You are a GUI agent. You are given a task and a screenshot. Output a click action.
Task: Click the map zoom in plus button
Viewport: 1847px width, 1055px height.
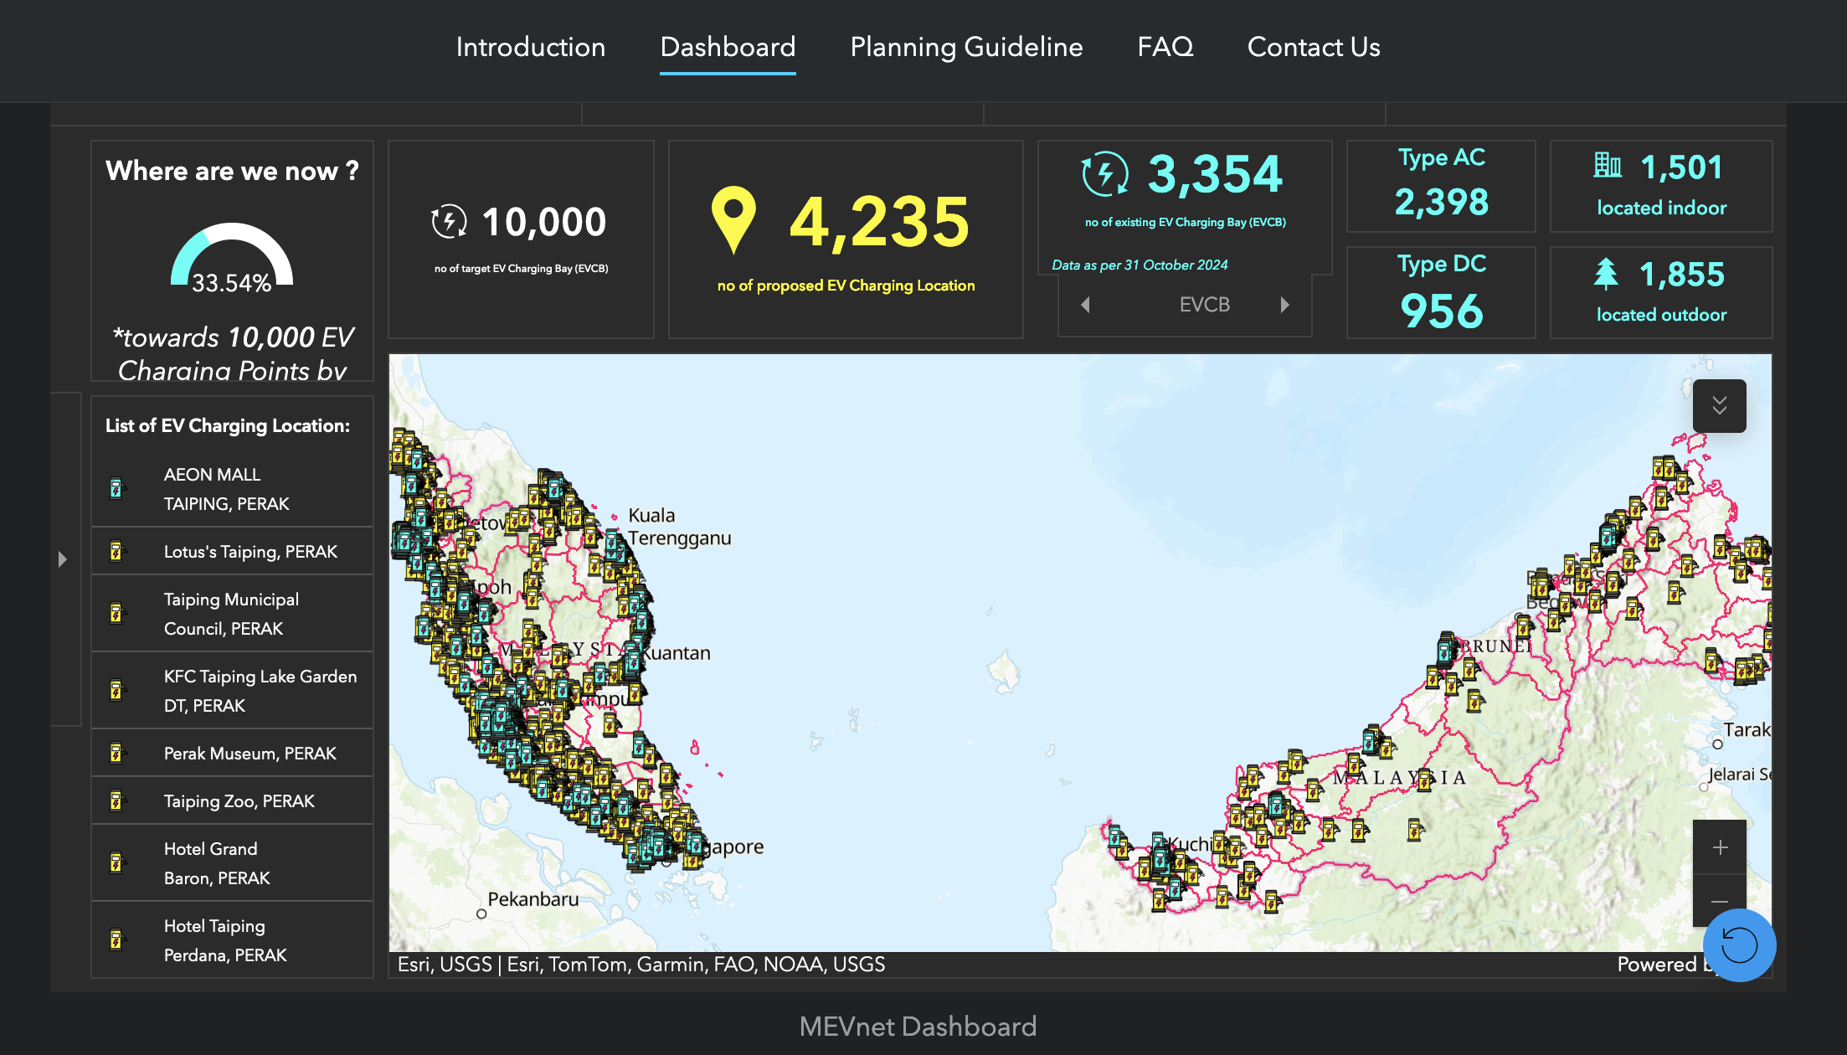[1719, 847]
